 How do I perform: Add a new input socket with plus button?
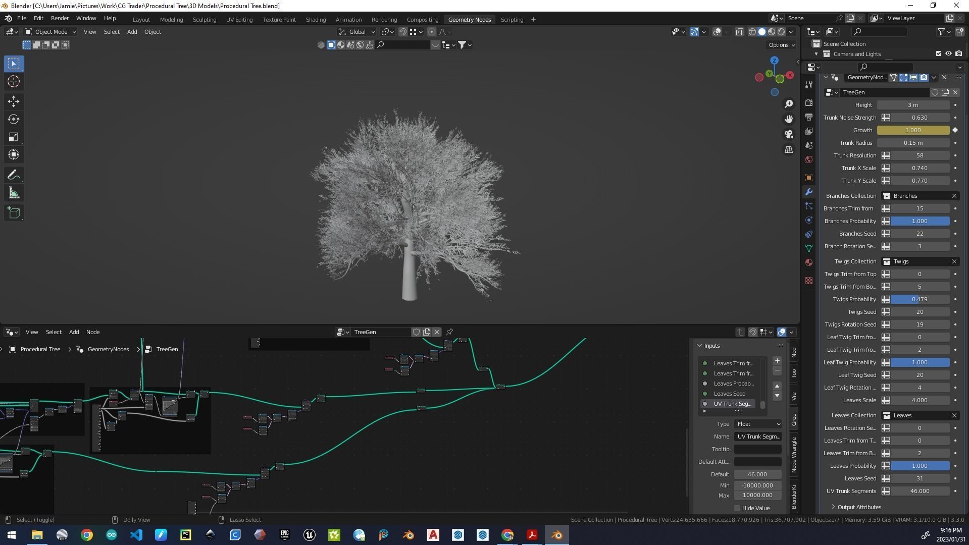pos(777,361)
